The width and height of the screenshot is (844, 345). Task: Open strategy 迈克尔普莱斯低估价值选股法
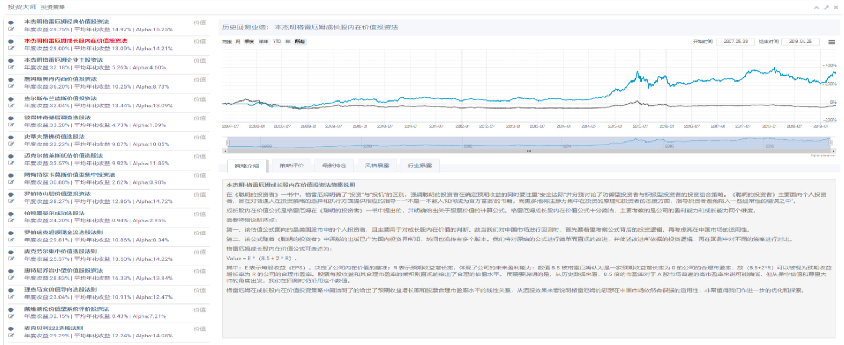[x=63, y=155]
